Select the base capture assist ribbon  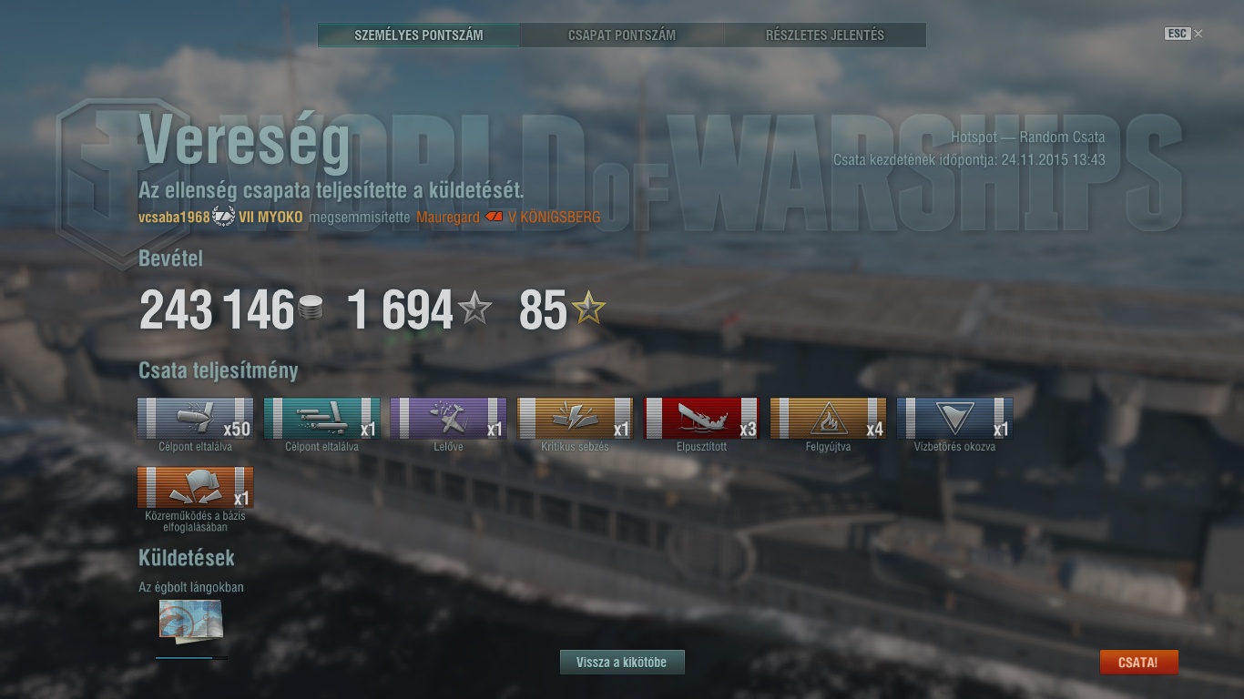pyautogui.click(x=195, y=488)
